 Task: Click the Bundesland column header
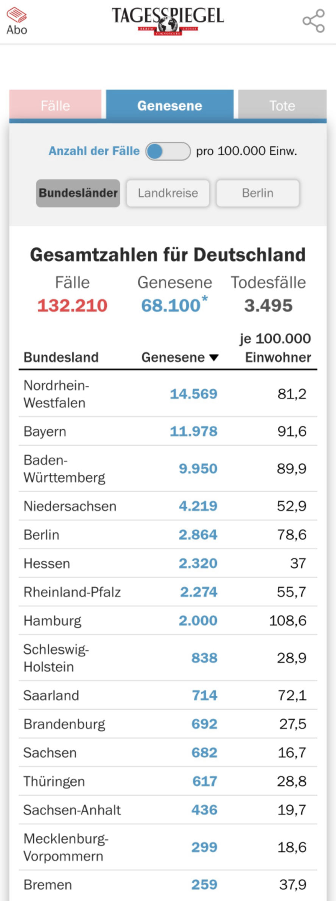click(x=61, y=357)
